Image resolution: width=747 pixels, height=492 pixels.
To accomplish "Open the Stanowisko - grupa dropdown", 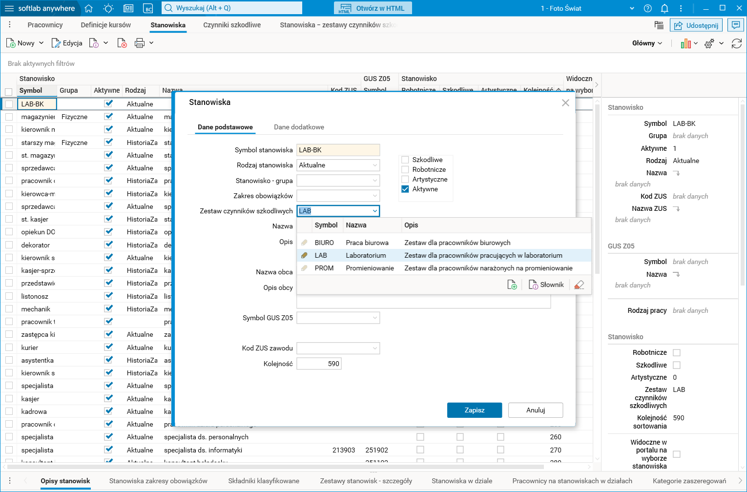I will pos(375,181).
